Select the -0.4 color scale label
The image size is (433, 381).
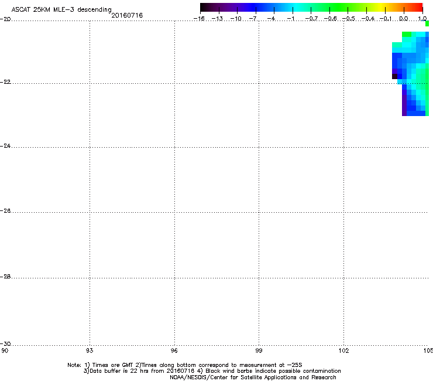click(368, 19)
